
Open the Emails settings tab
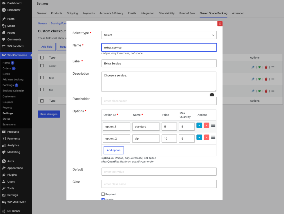132,13
